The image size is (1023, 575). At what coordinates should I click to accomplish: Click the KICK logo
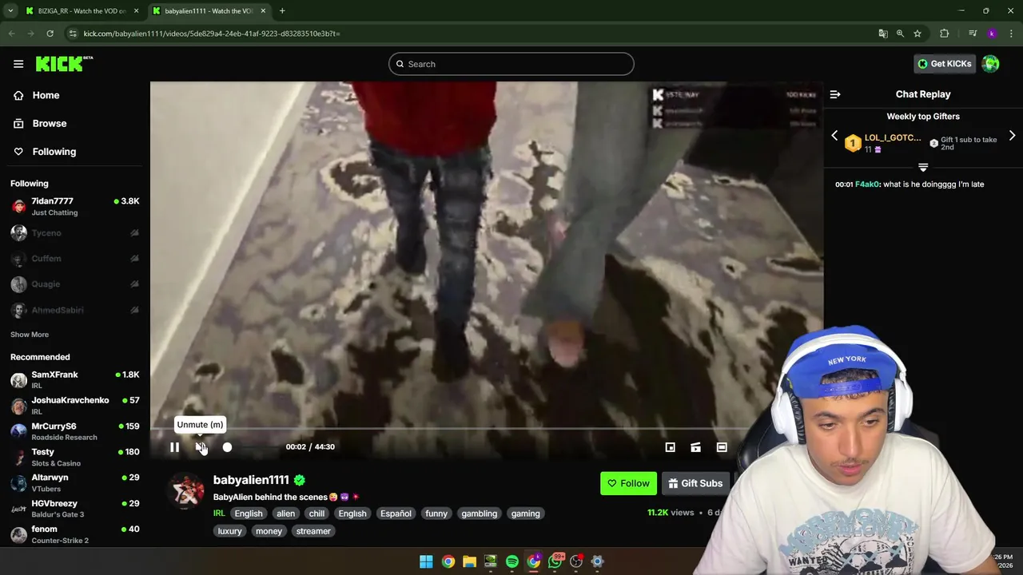coord(64,64)
